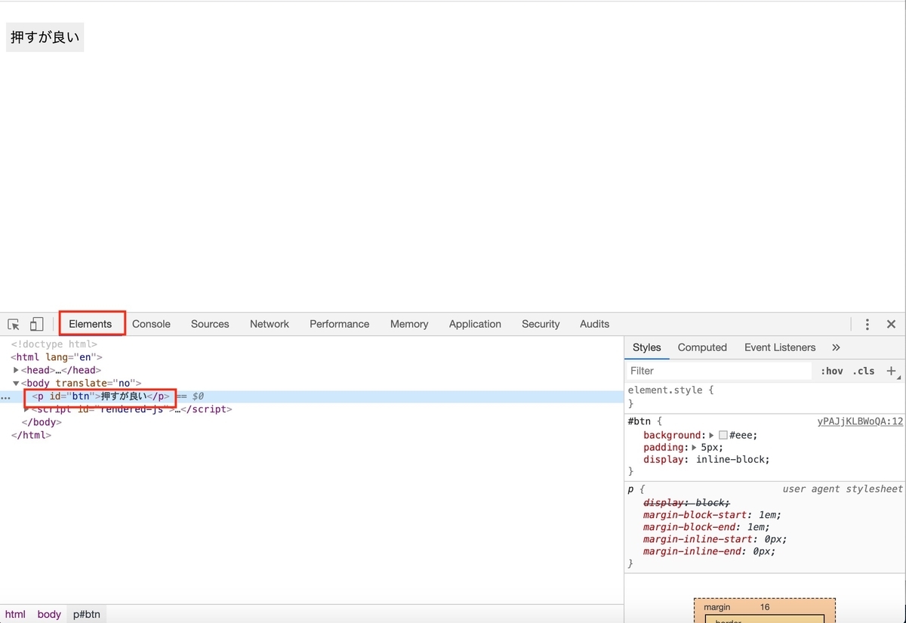Close the DevTools panel
Viewport: 906px width, 623px height.
[x=891, y=324]
